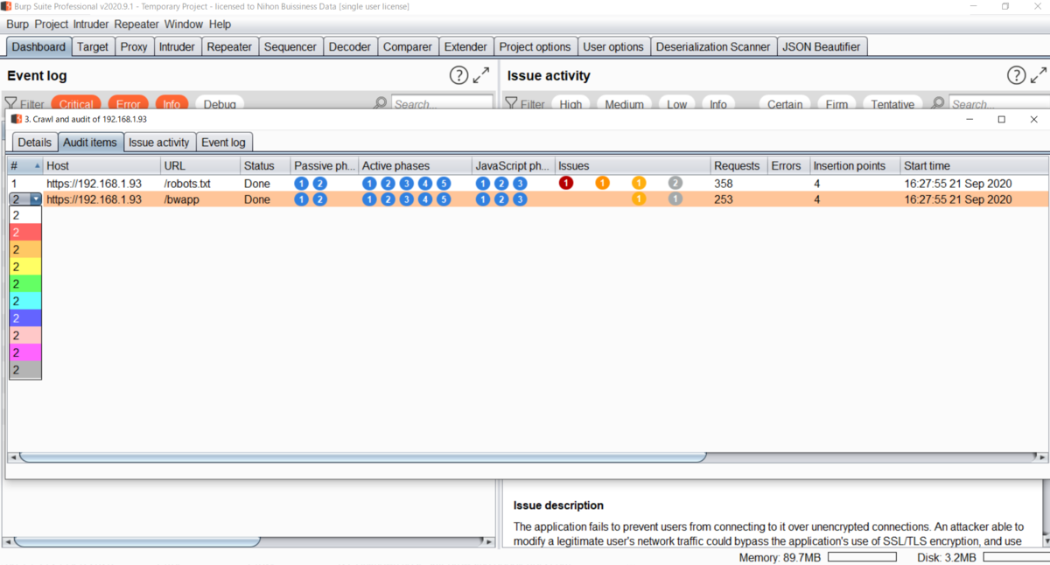Click gray info issue badge in bwapp row
This screenshot has height=565, width=1050.
coord(675,199)
